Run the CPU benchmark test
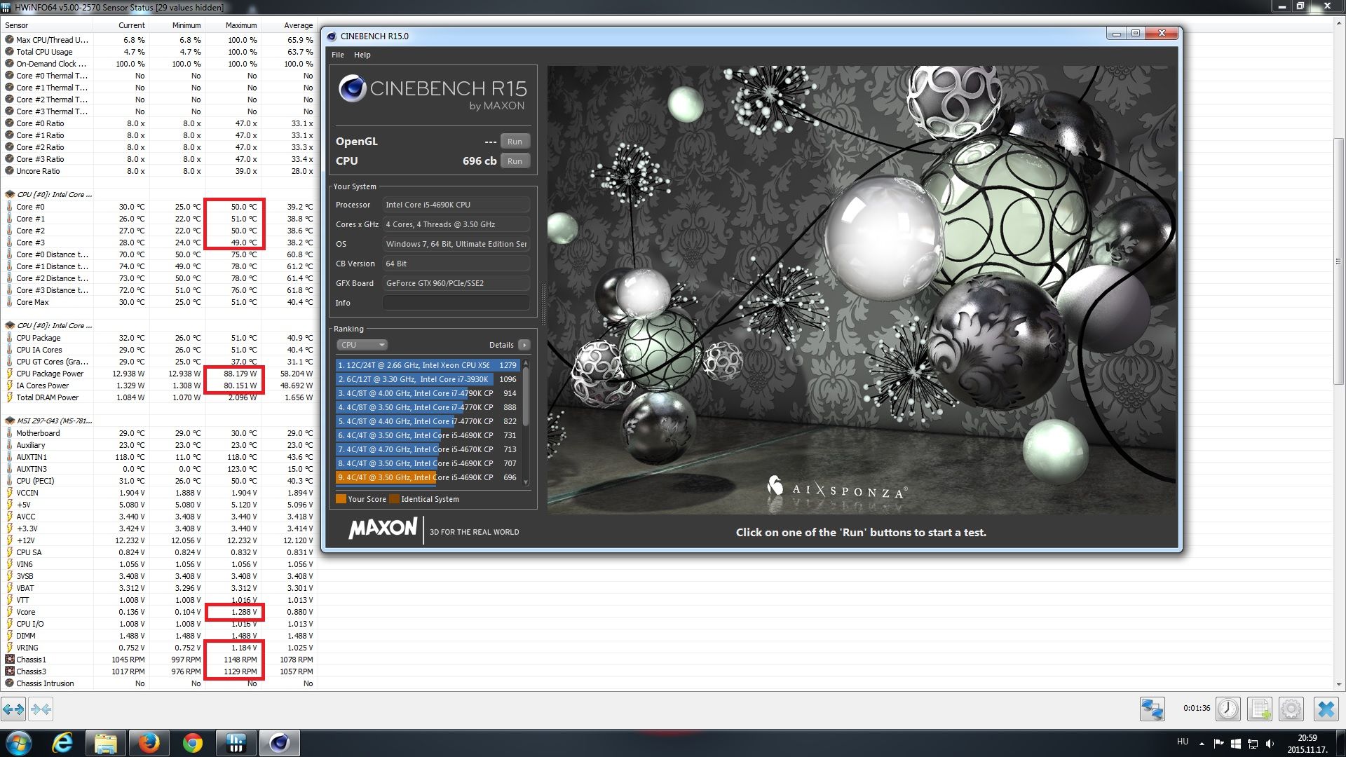This screenshot has width=1346, height=757. [515, 161]
